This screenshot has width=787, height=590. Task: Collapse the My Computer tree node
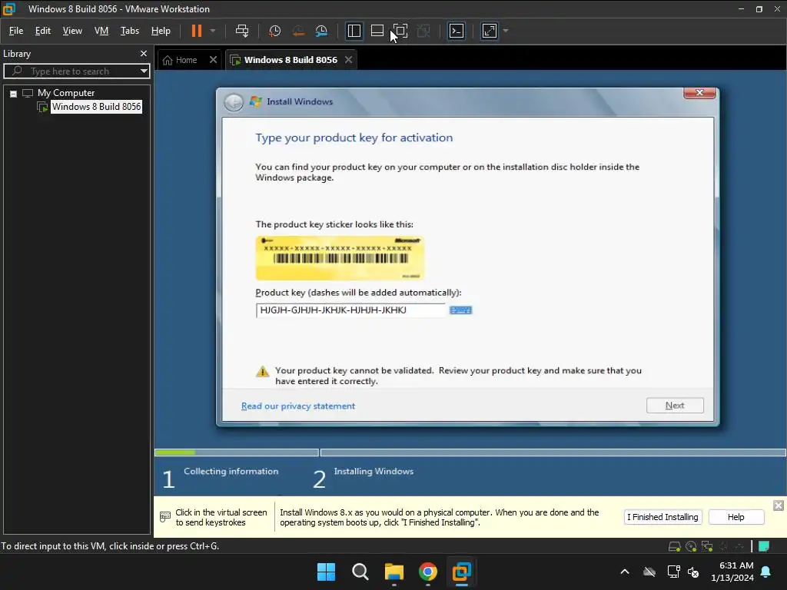14,93
